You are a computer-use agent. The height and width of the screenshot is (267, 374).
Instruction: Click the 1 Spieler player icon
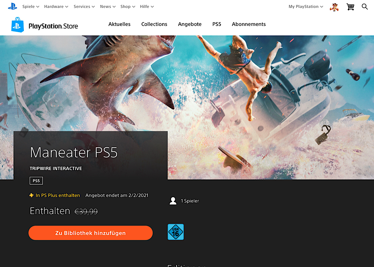173,201
